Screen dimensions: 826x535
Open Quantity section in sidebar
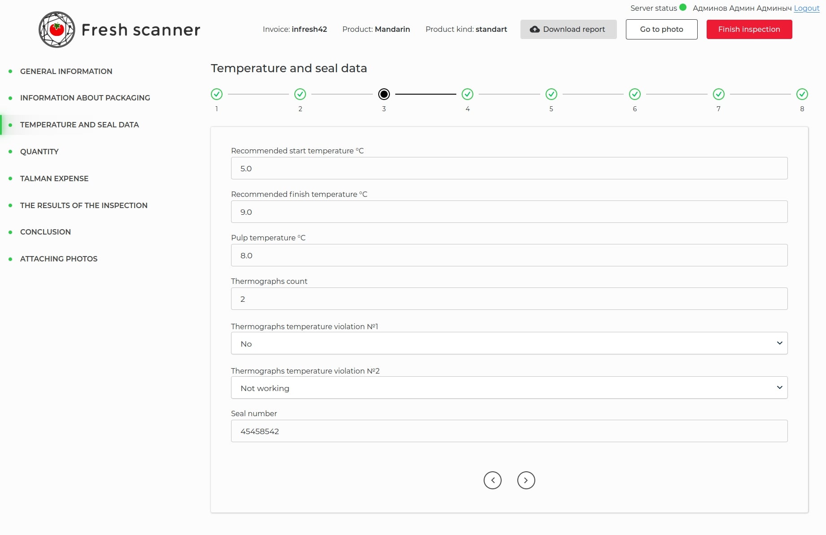(x=39, y=152)
